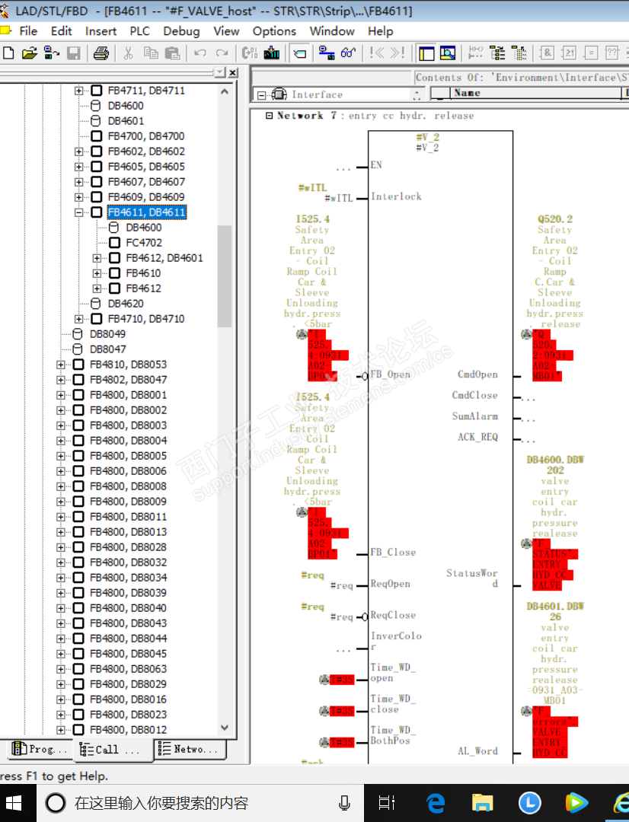Open the View menu
The image size is (629, 822).
click(226, 31)
